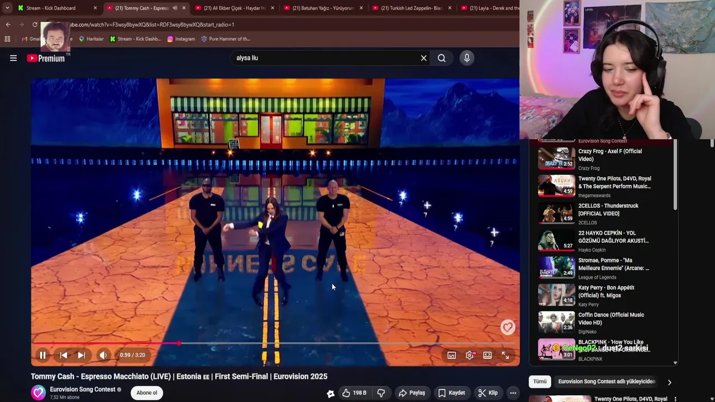Open the YouTube hamburger guide menu
The width and height of the screenshot is (715, 402).
[x=13, y=58]
